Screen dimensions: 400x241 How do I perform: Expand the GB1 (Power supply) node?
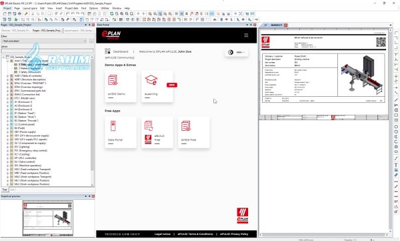7,132
